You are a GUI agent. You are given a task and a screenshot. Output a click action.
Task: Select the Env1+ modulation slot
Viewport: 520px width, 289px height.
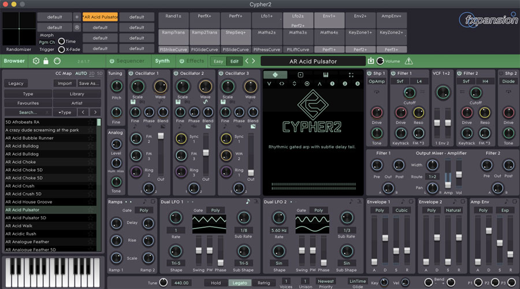coord(329,21)
